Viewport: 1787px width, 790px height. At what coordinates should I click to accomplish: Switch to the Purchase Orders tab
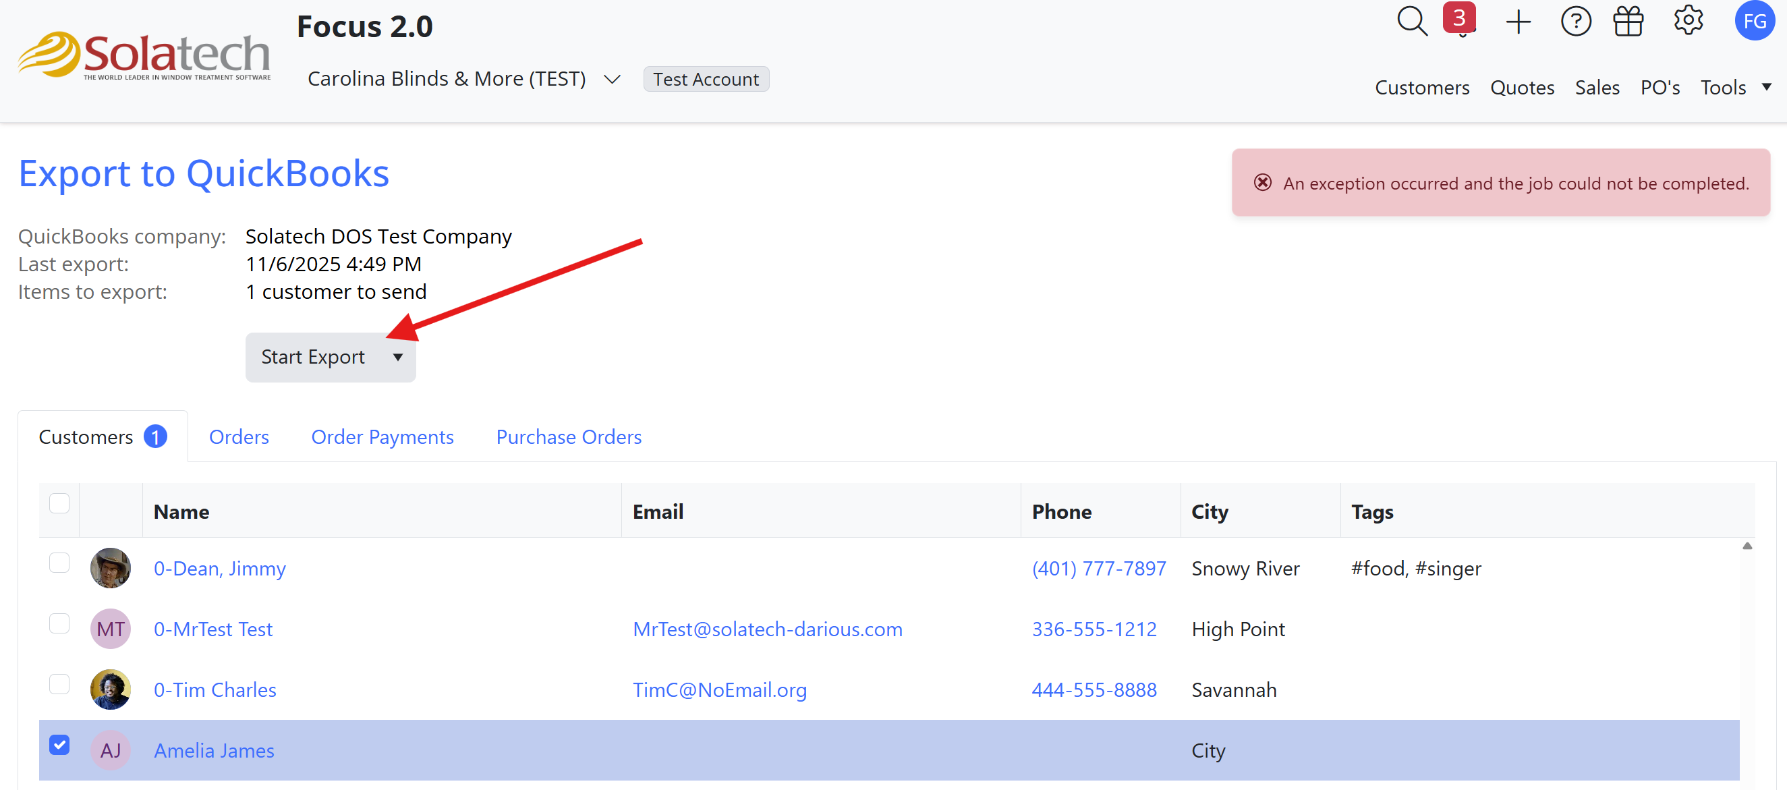568,437
